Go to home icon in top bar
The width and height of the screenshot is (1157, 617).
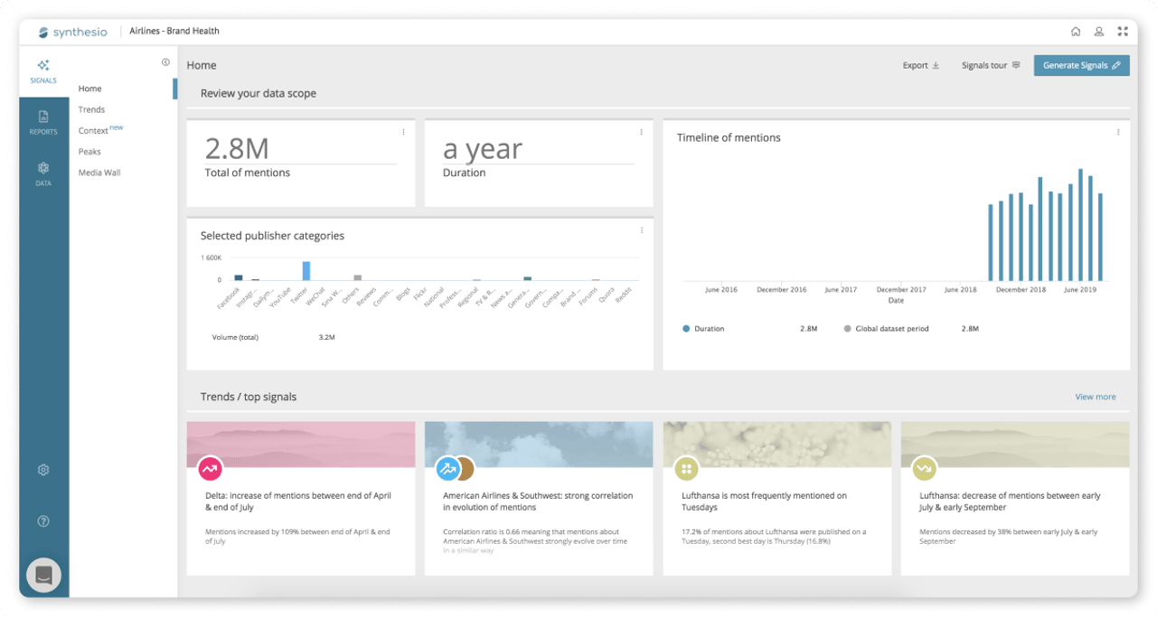1076,32
